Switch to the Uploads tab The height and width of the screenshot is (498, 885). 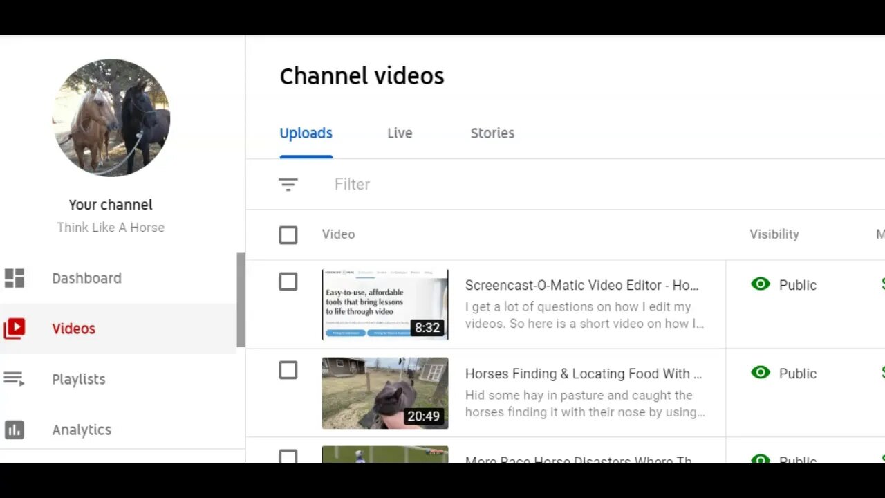point(306,133)
